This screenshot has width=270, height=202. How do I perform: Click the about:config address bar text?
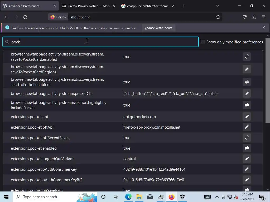pos(80,17)
